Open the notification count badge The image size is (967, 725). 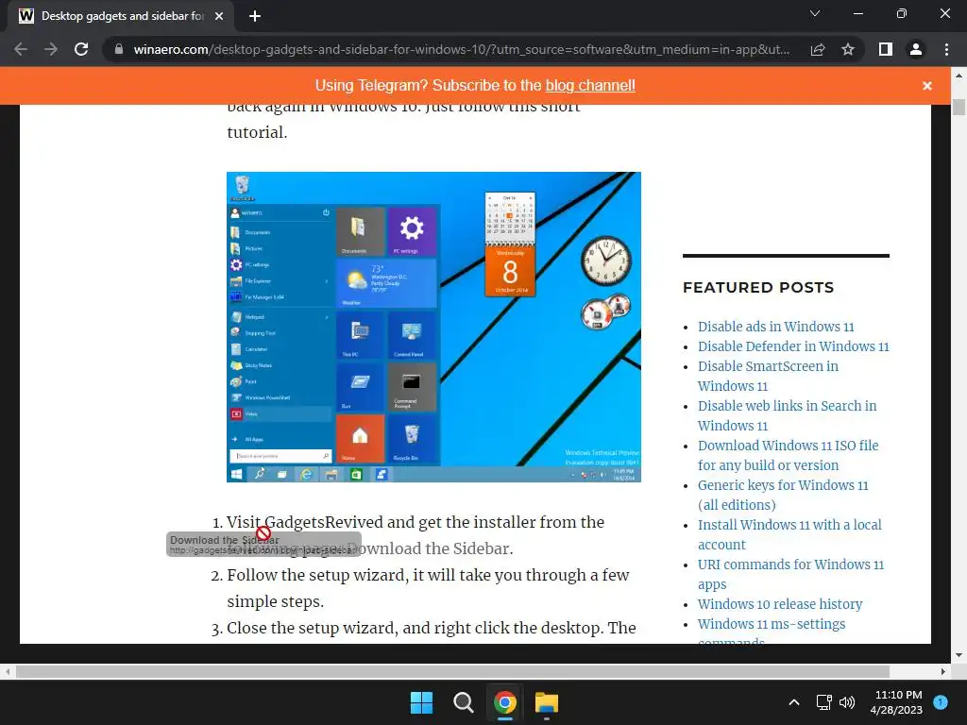pos(941,702)
